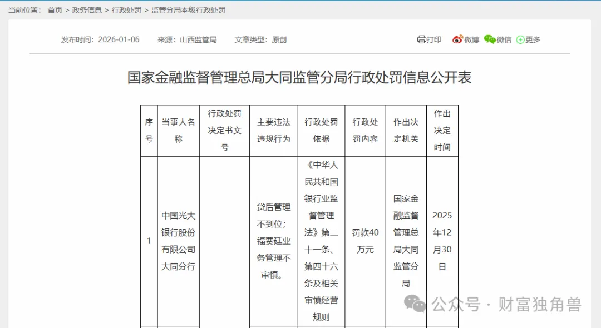Click source text 山西监管局
Screen dimensions: 601x328
coord(198,40)
